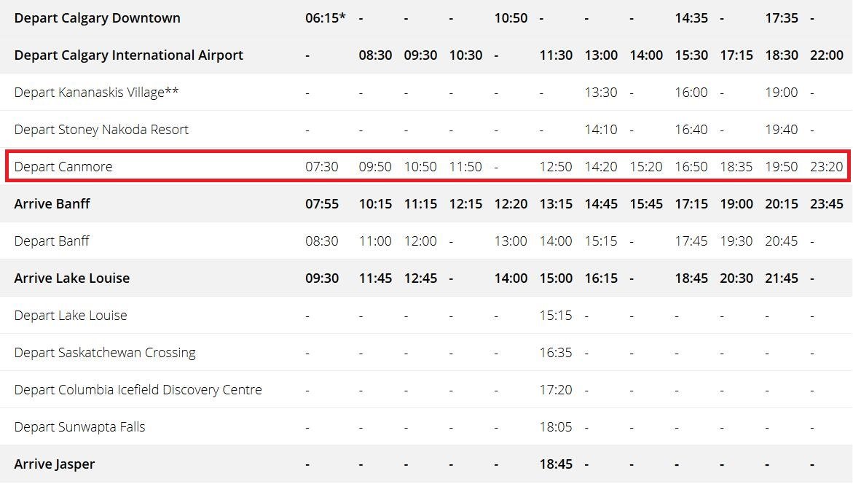Screen dimensions: 853x484
Task: Click the Arrive Jasper row label
Action: 55,464
